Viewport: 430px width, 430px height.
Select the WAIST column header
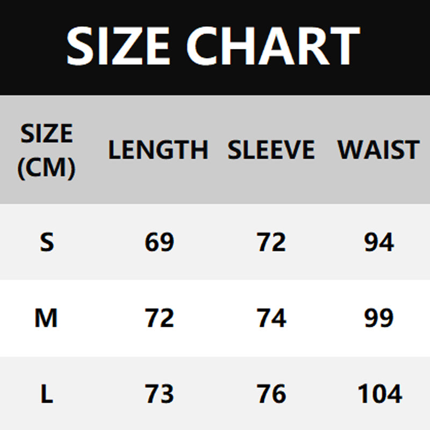(378, 150)
